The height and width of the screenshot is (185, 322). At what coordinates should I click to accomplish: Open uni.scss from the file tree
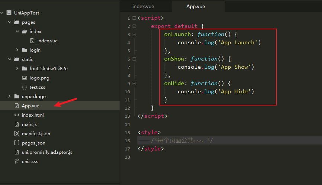pos(30,161)
